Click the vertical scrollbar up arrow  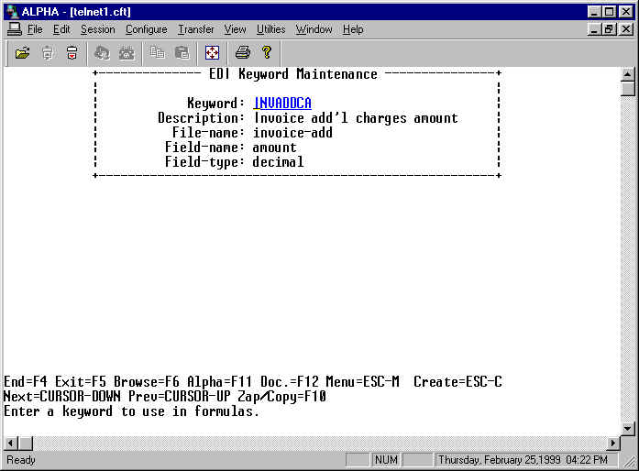(x=628, y=74)
